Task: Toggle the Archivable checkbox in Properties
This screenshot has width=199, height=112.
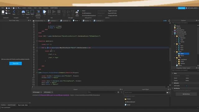Action: click(x=186, y=86)
